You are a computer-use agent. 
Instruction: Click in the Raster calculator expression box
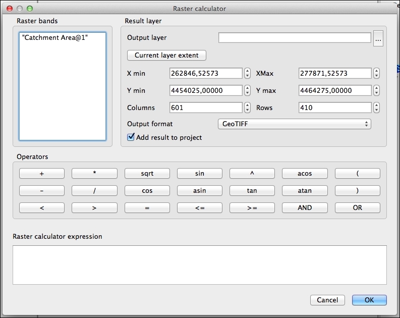tap(199, 265)
